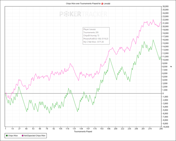Click 'ChipsEV/turniej: 72' in the info box
Image resolution: width=176 pixels, height=141 pixels.
tap(91, 36)
